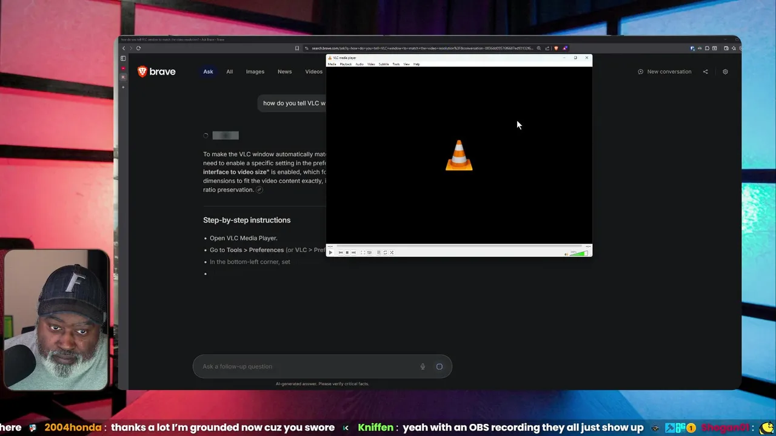The width and height of the screenshot is (776, 436).
Task: Click 'Open VLC Media Player.' step
Action: [243, 238]
